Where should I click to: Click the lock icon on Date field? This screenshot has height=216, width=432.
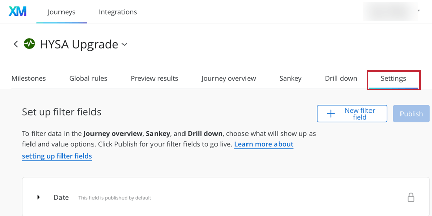(x=411, y=197)
